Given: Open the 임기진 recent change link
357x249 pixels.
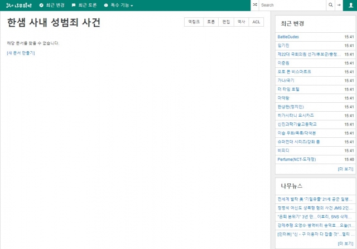Looking at the screenshot, I should click(283, 46).
